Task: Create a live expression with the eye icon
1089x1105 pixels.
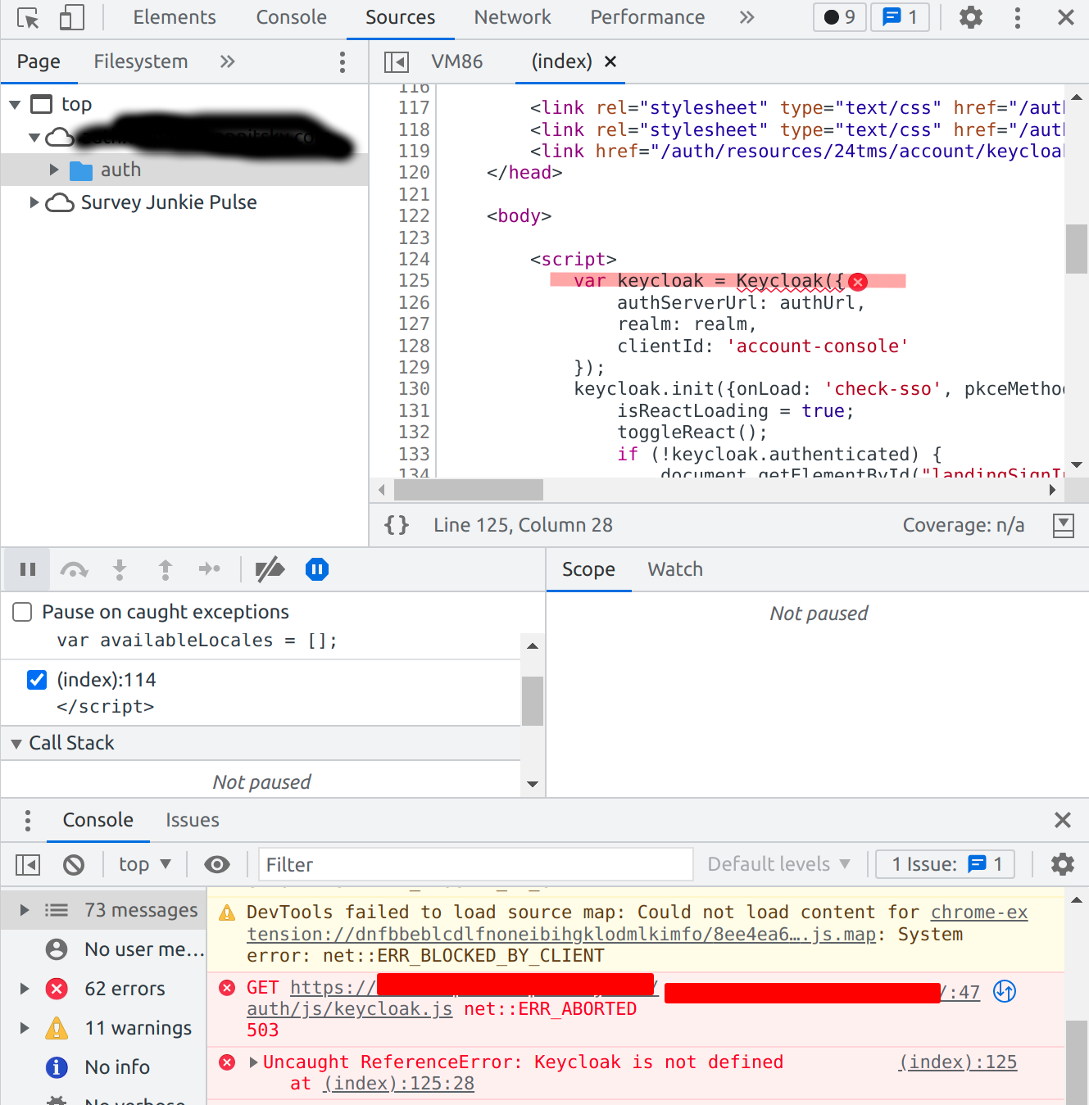Action: click(216, 864)
